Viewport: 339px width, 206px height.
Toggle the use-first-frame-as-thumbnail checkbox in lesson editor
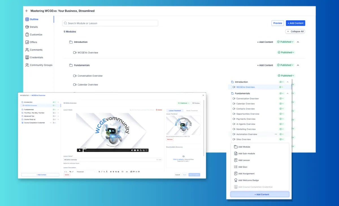pos(131,110)
